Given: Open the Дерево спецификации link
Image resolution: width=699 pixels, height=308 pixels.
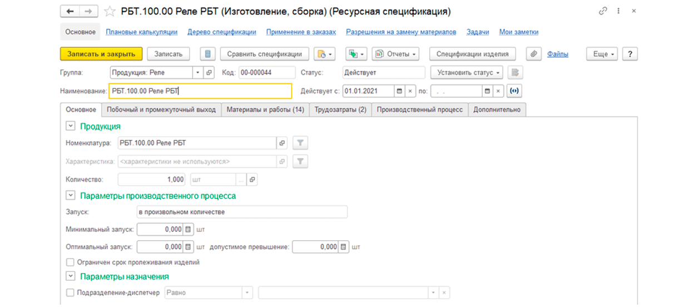Looking at the screenshot, I should tap(222, 32).
